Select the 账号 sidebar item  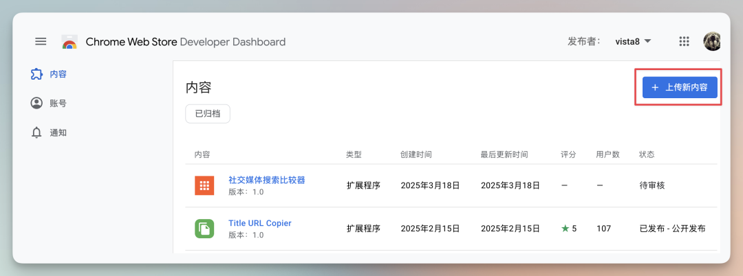coord(49,103)
